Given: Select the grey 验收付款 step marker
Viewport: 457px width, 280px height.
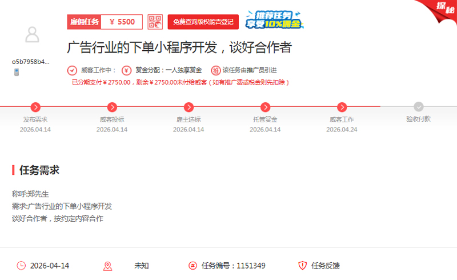Looking at the screenshot, I should 419,107.
